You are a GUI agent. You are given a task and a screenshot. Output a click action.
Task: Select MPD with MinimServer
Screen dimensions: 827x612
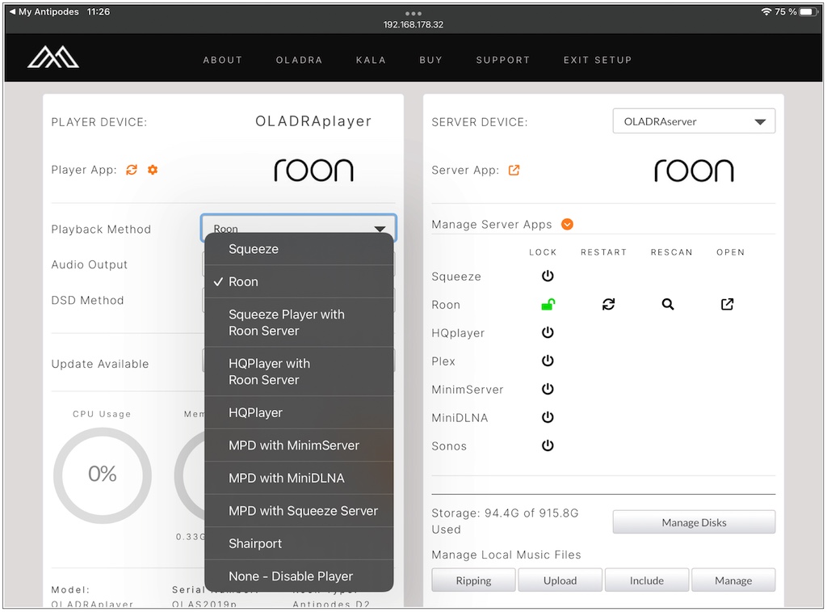(x=299, y=445)
